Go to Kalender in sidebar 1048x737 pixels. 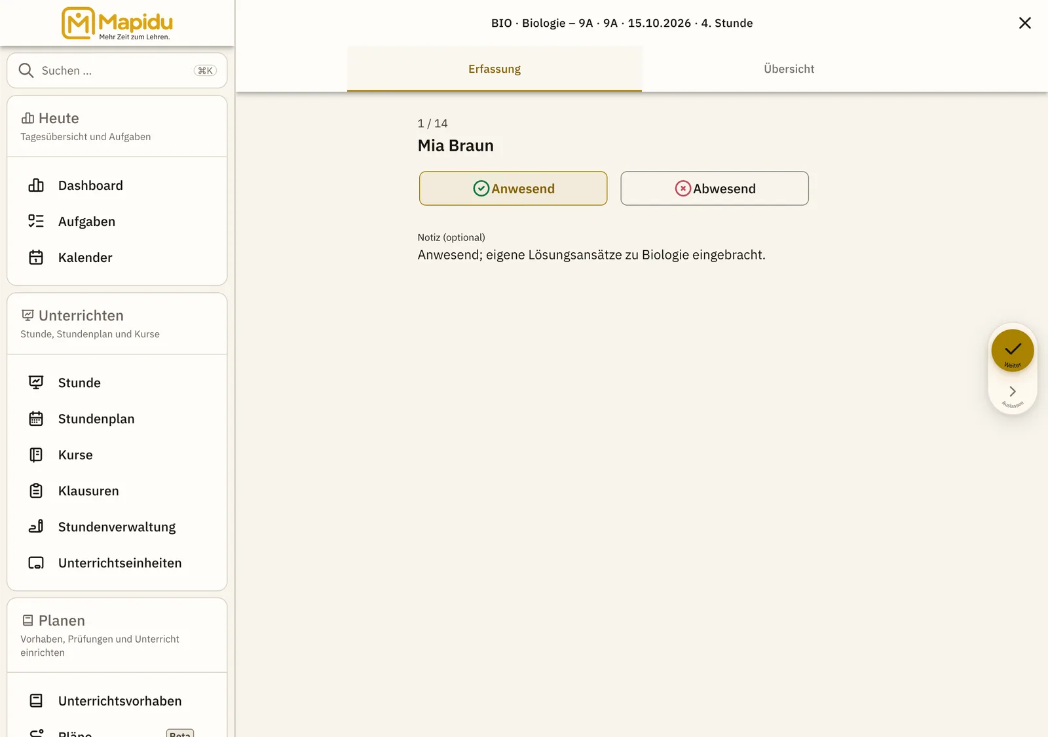click(117, 257)
